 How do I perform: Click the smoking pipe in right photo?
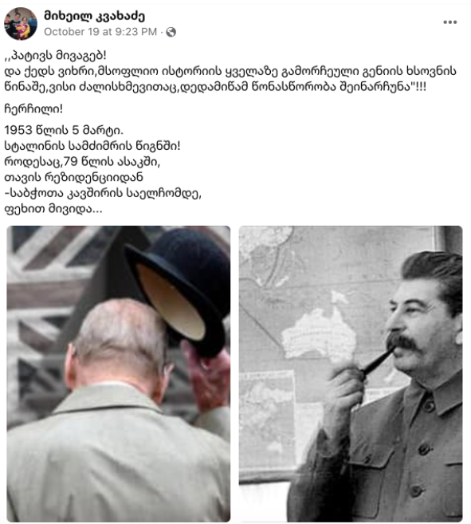(377, 361)
